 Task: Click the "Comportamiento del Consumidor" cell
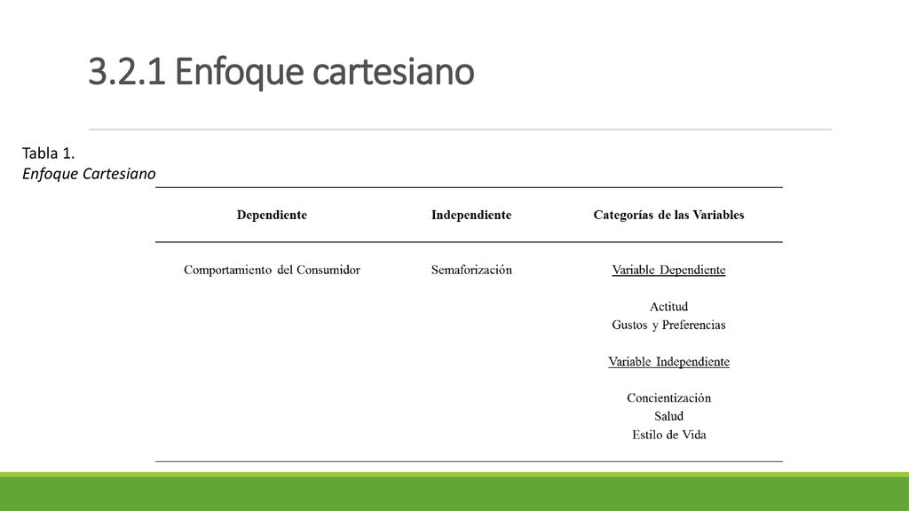point(272,270)
